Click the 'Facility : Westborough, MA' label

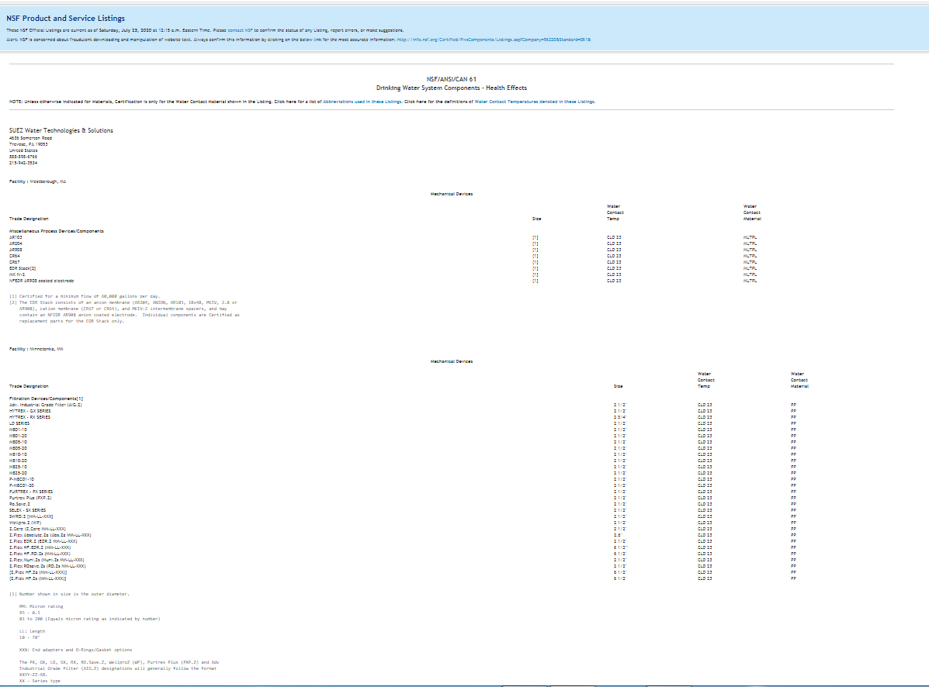37,181
